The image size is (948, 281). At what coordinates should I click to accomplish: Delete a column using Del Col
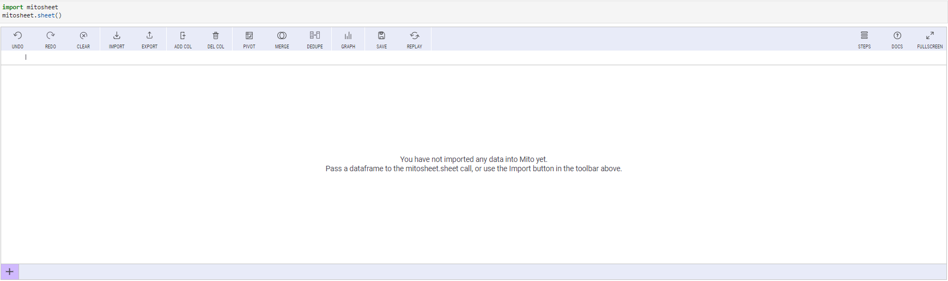[216, 40]
